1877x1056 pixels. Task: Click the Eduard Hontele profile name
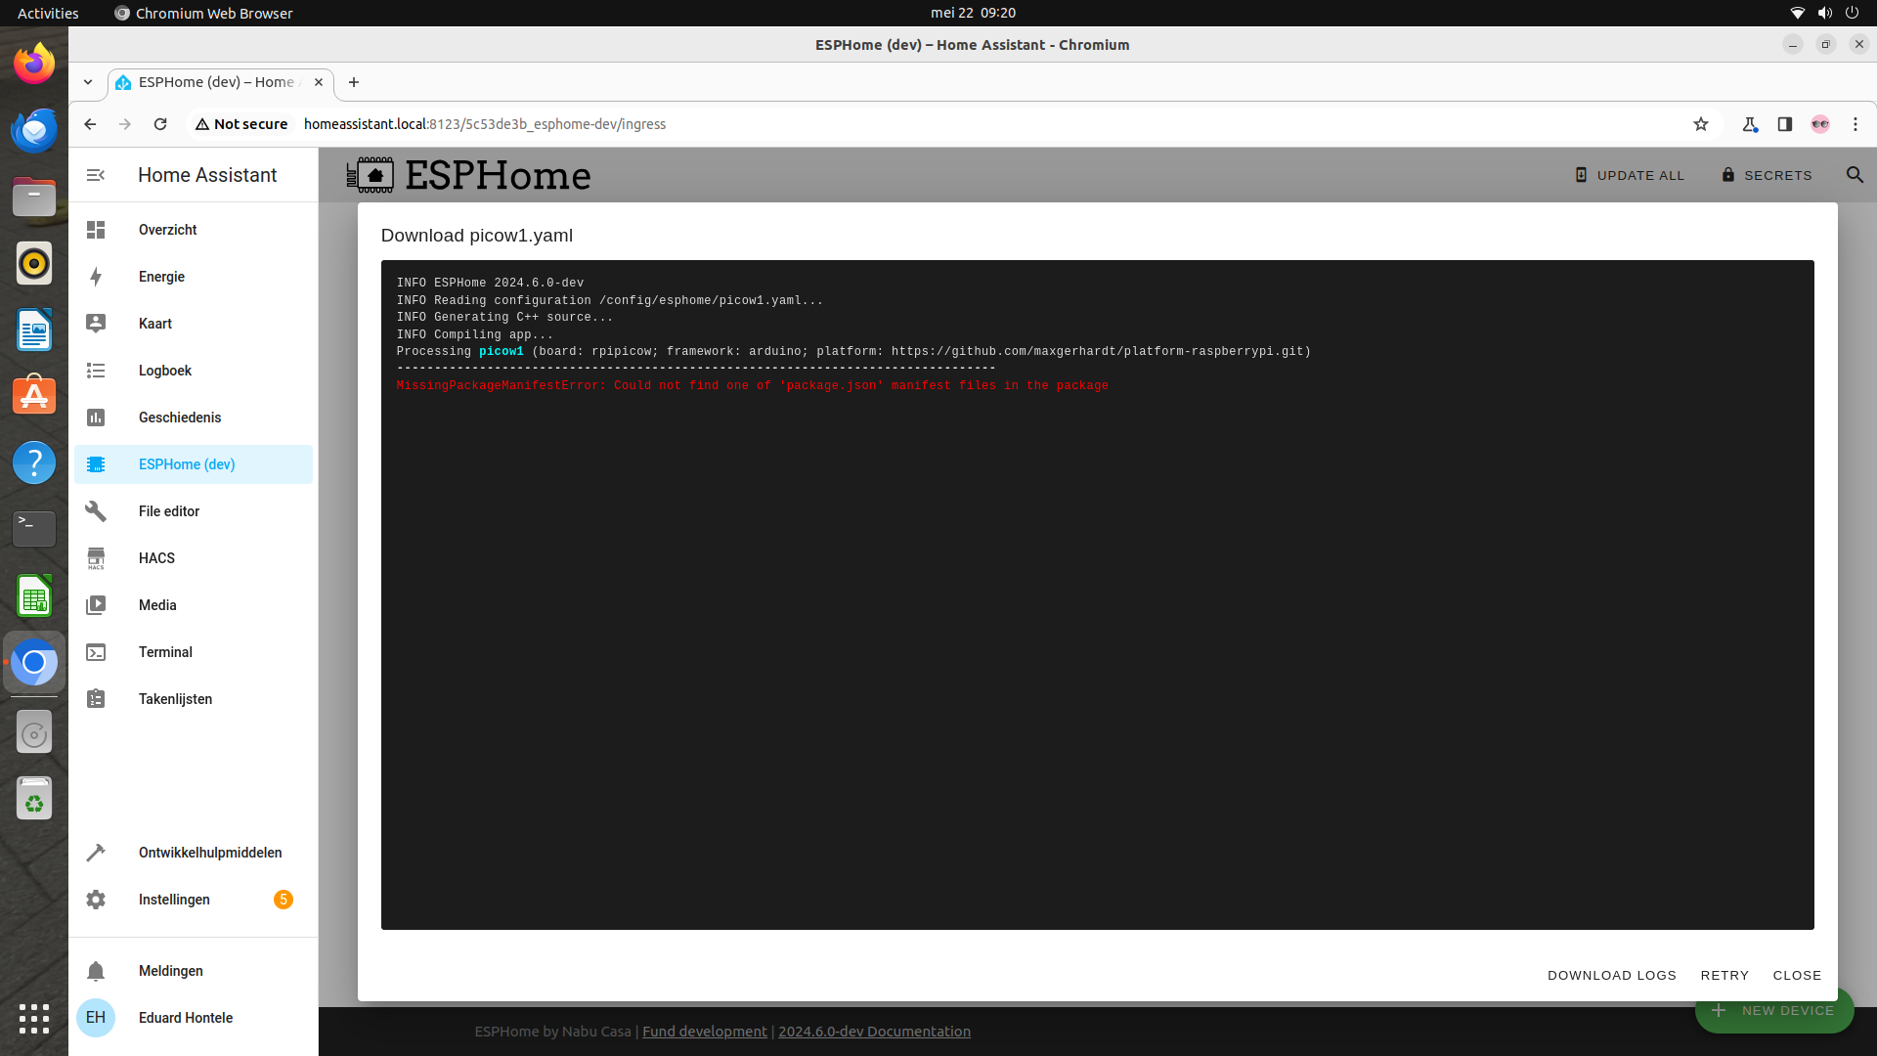(x=186, y=1018)
